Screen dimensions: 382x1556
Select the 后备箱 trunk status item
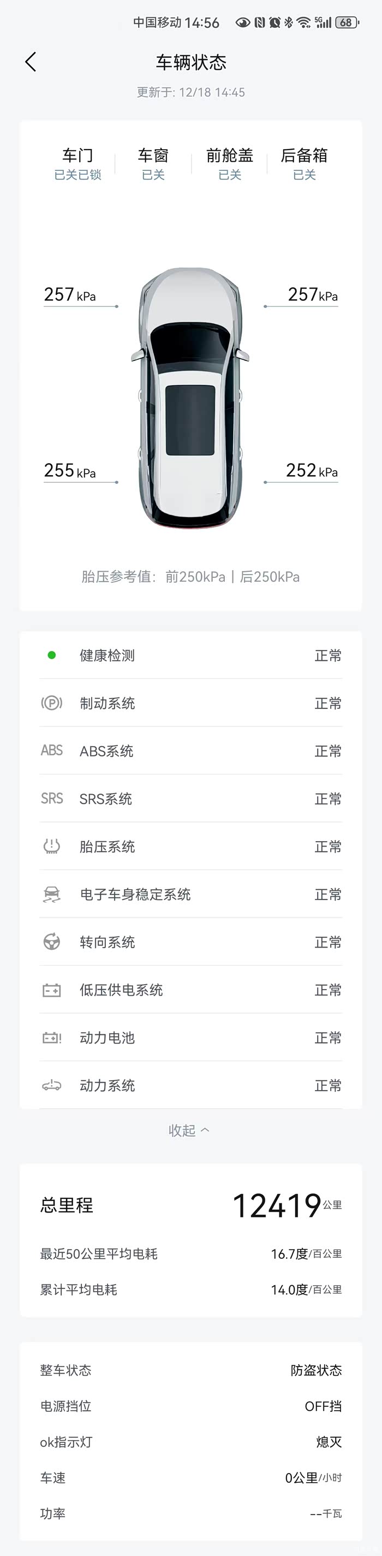click(304, 164)
